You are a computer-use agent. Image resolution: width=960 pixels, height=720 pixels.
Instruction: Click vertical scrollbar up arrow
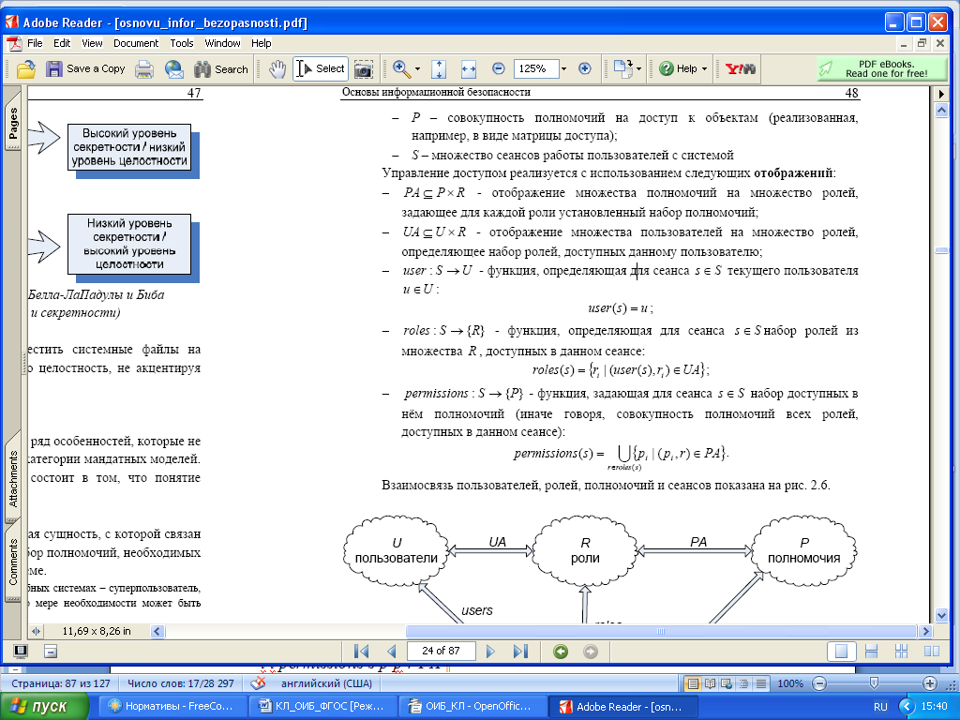(941, 111)
